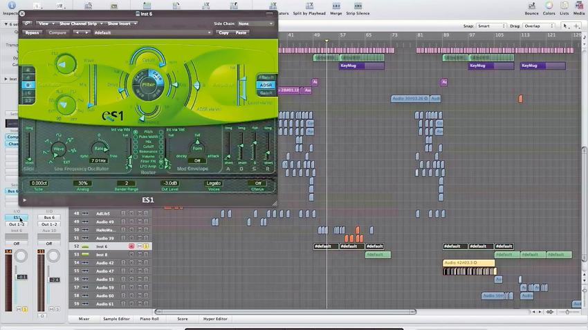Image resolution: width=588 pixels, height=330 pixels.
Task: Open the #default preset dropdown
Action: tap(153, 32)
